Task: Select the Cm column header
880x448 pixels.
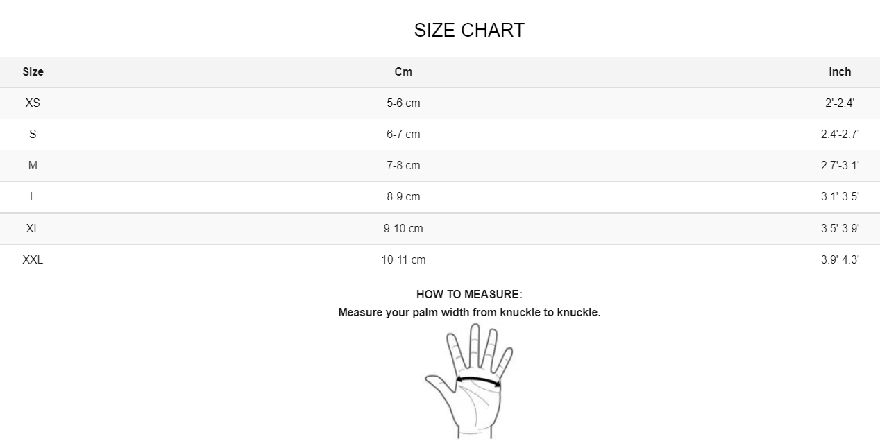Action: click(x=403, y=71)
